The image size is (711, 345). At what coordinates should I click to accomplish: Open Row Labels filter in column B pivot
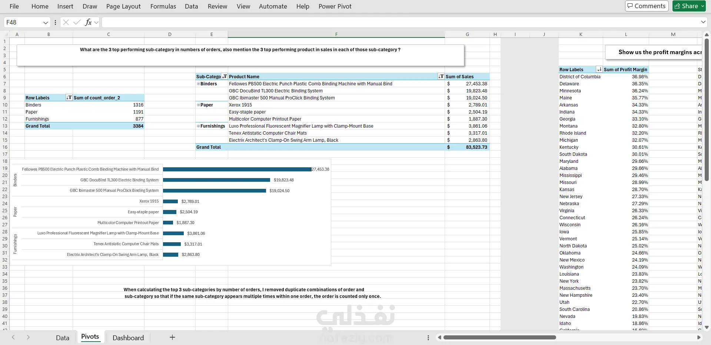pos(69,98)
